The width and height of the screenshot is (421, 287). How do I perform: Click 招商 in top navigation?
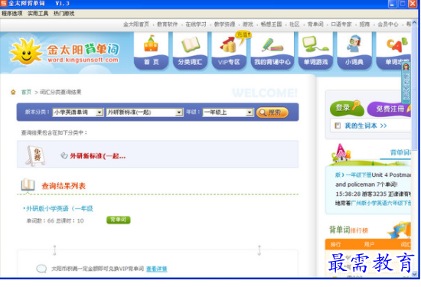[364, 24]
